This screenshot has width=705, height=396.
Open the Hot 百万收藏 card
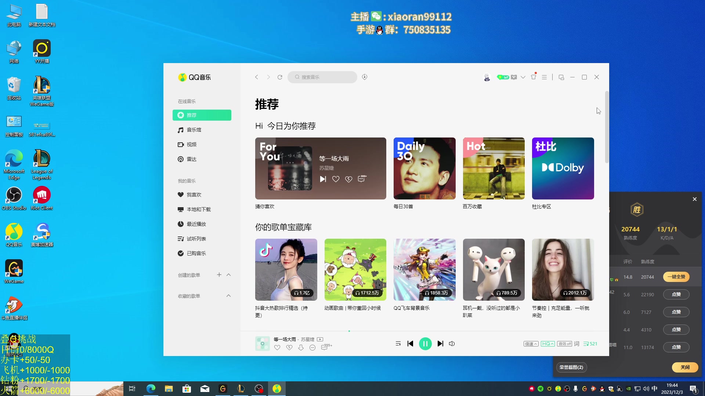pos(494,168)
